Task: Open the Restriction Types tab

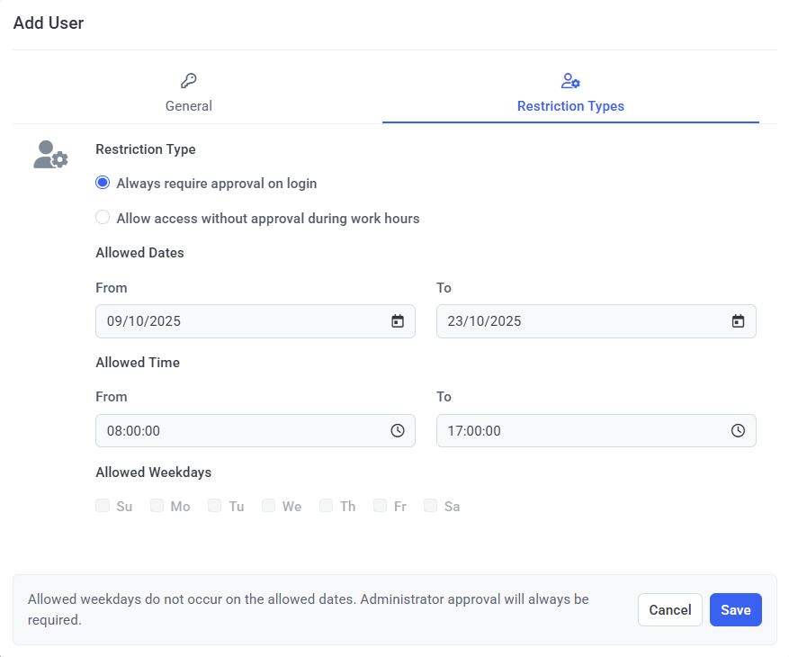Action: (x=570, y=105)
